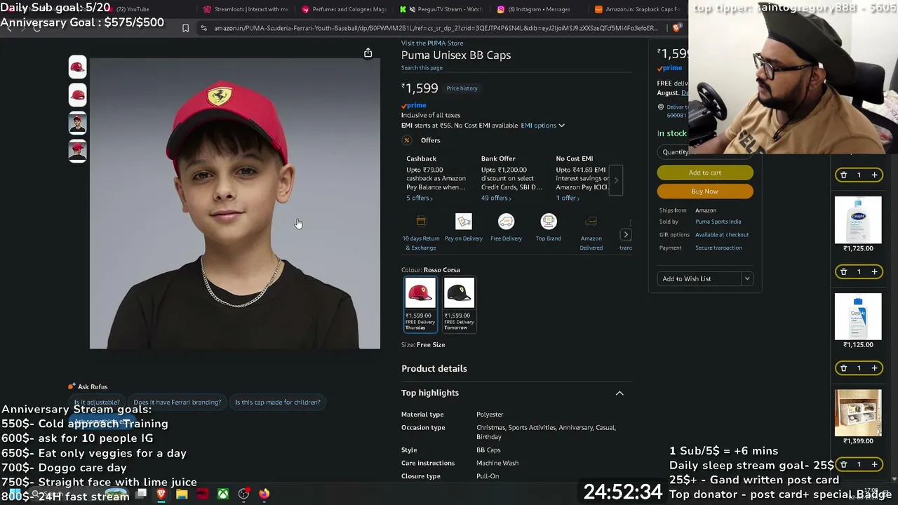Open File Explorer from the taskbar
This screenshot has height=505, width=898.
click(182, 494)
